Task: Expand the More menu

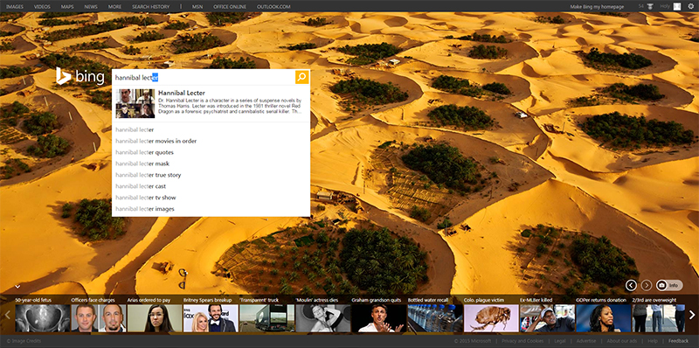Action: [114, 7]
